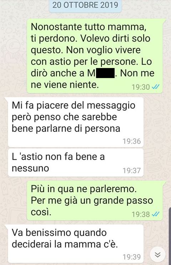Tap the scroll-to-bottom double chevron button
Image resolution: width=171 pixels, height=265 pixels.
pyautogui.click(x=158, y=255)
